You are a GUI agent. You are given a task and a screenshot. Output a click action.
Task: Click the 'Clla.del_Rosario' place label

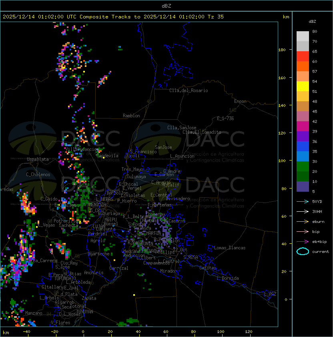point(189,90)
